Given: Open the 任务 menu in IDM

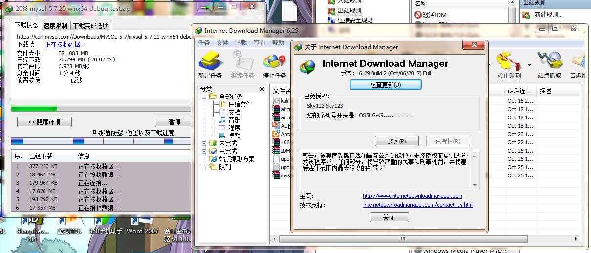Looking at the screenshot, I should coord(204,43).
